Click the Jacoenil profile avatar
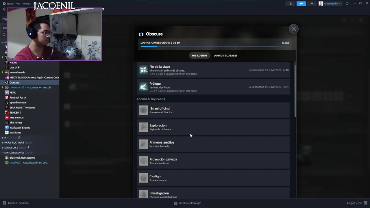The width and height of the screenshot is (370, 208). [321, 3]
